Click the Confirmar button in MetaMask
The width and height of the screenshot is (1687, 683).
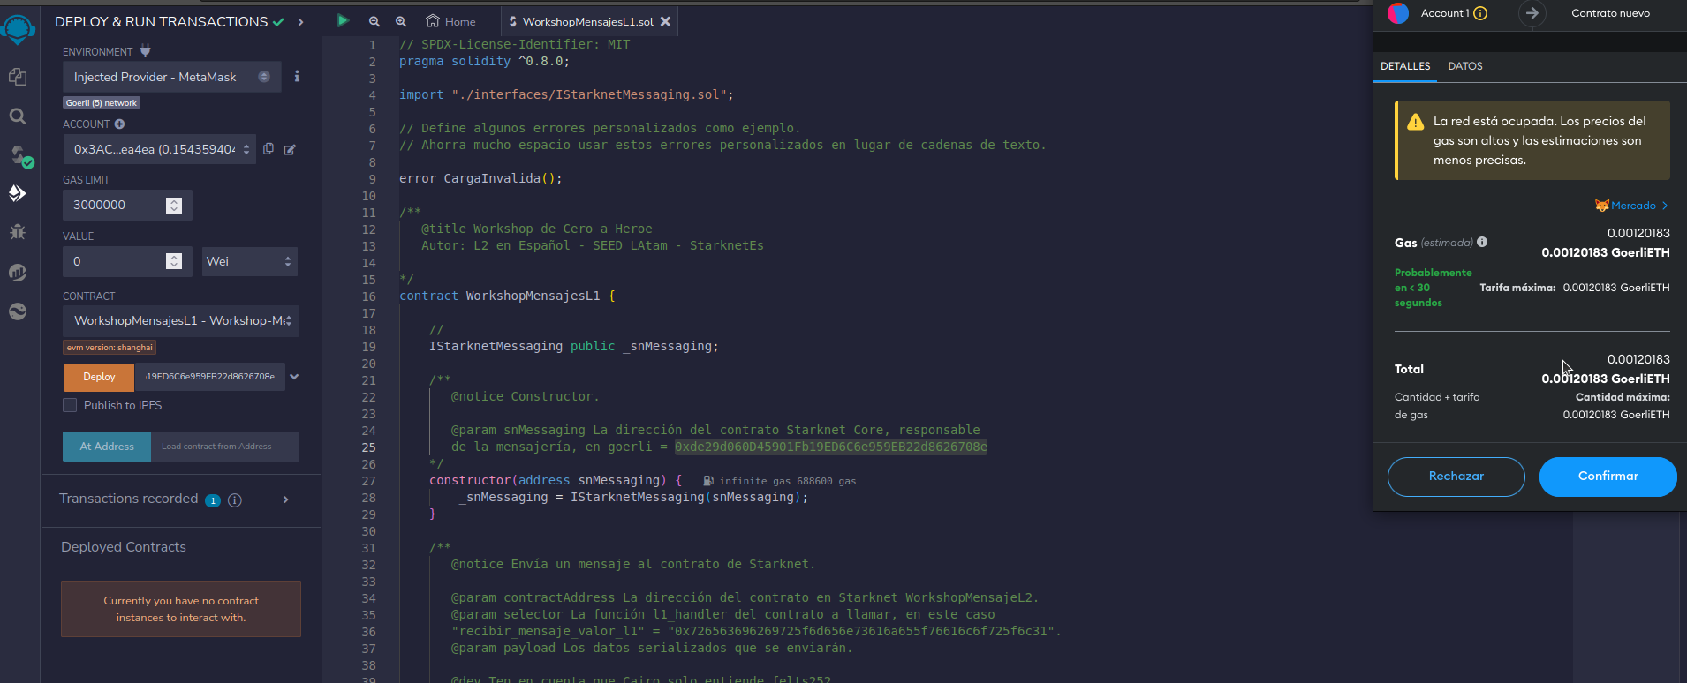[x=1608, y=477]
